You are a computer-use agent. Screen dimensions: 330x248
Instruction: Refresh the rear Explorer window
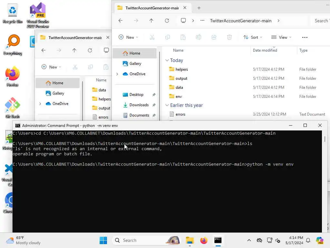tap(90, 50)
